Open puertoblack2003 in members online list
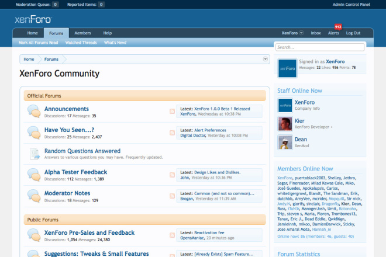Viewport: 386px width, 257px height. click(x=310, y=178)
